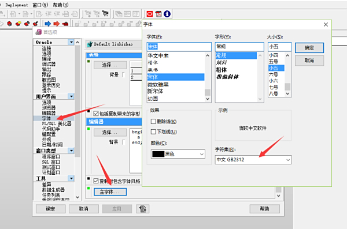This screenshot has width=347, height=229.
Task: Click 选择... button in 编辑器 section
Action: click(x=110, y=132)
